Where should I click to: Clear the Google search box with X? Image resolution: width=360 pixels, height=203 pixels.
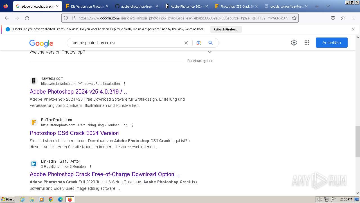[186, 43]
